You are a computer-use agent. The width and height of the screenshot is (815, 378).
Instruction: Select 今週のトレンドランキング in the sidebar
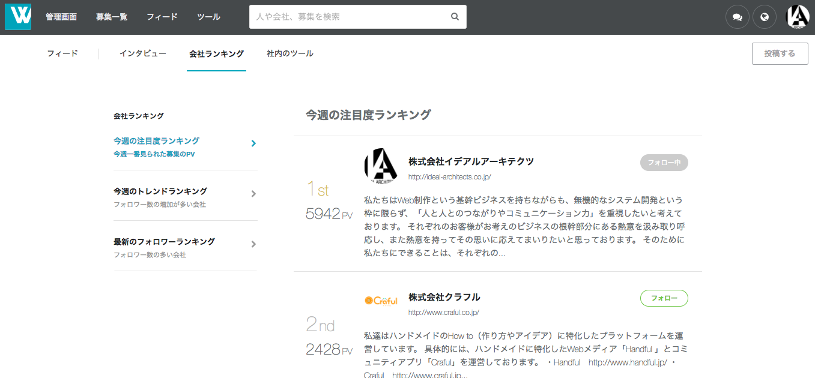tap(160, 191)
